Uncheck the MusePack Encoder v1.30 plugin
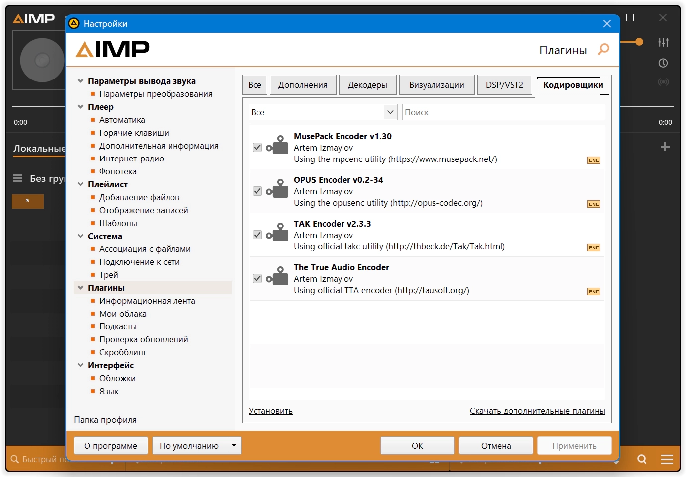Viewport: 686px width, 477px height. point(257,147)
